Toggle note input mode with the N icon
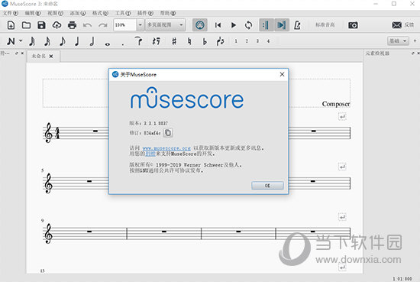This screenshot has width=420, height=282. [11, 41]
